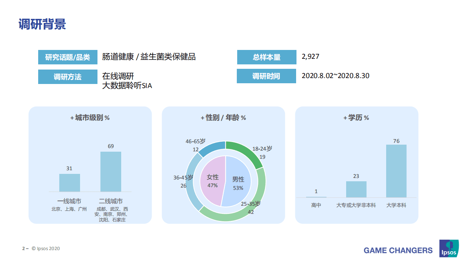This screenshot has height=266, width=474.
Task: Click the GAME CHANGERS text link
Action: click(x=397, y=250)
